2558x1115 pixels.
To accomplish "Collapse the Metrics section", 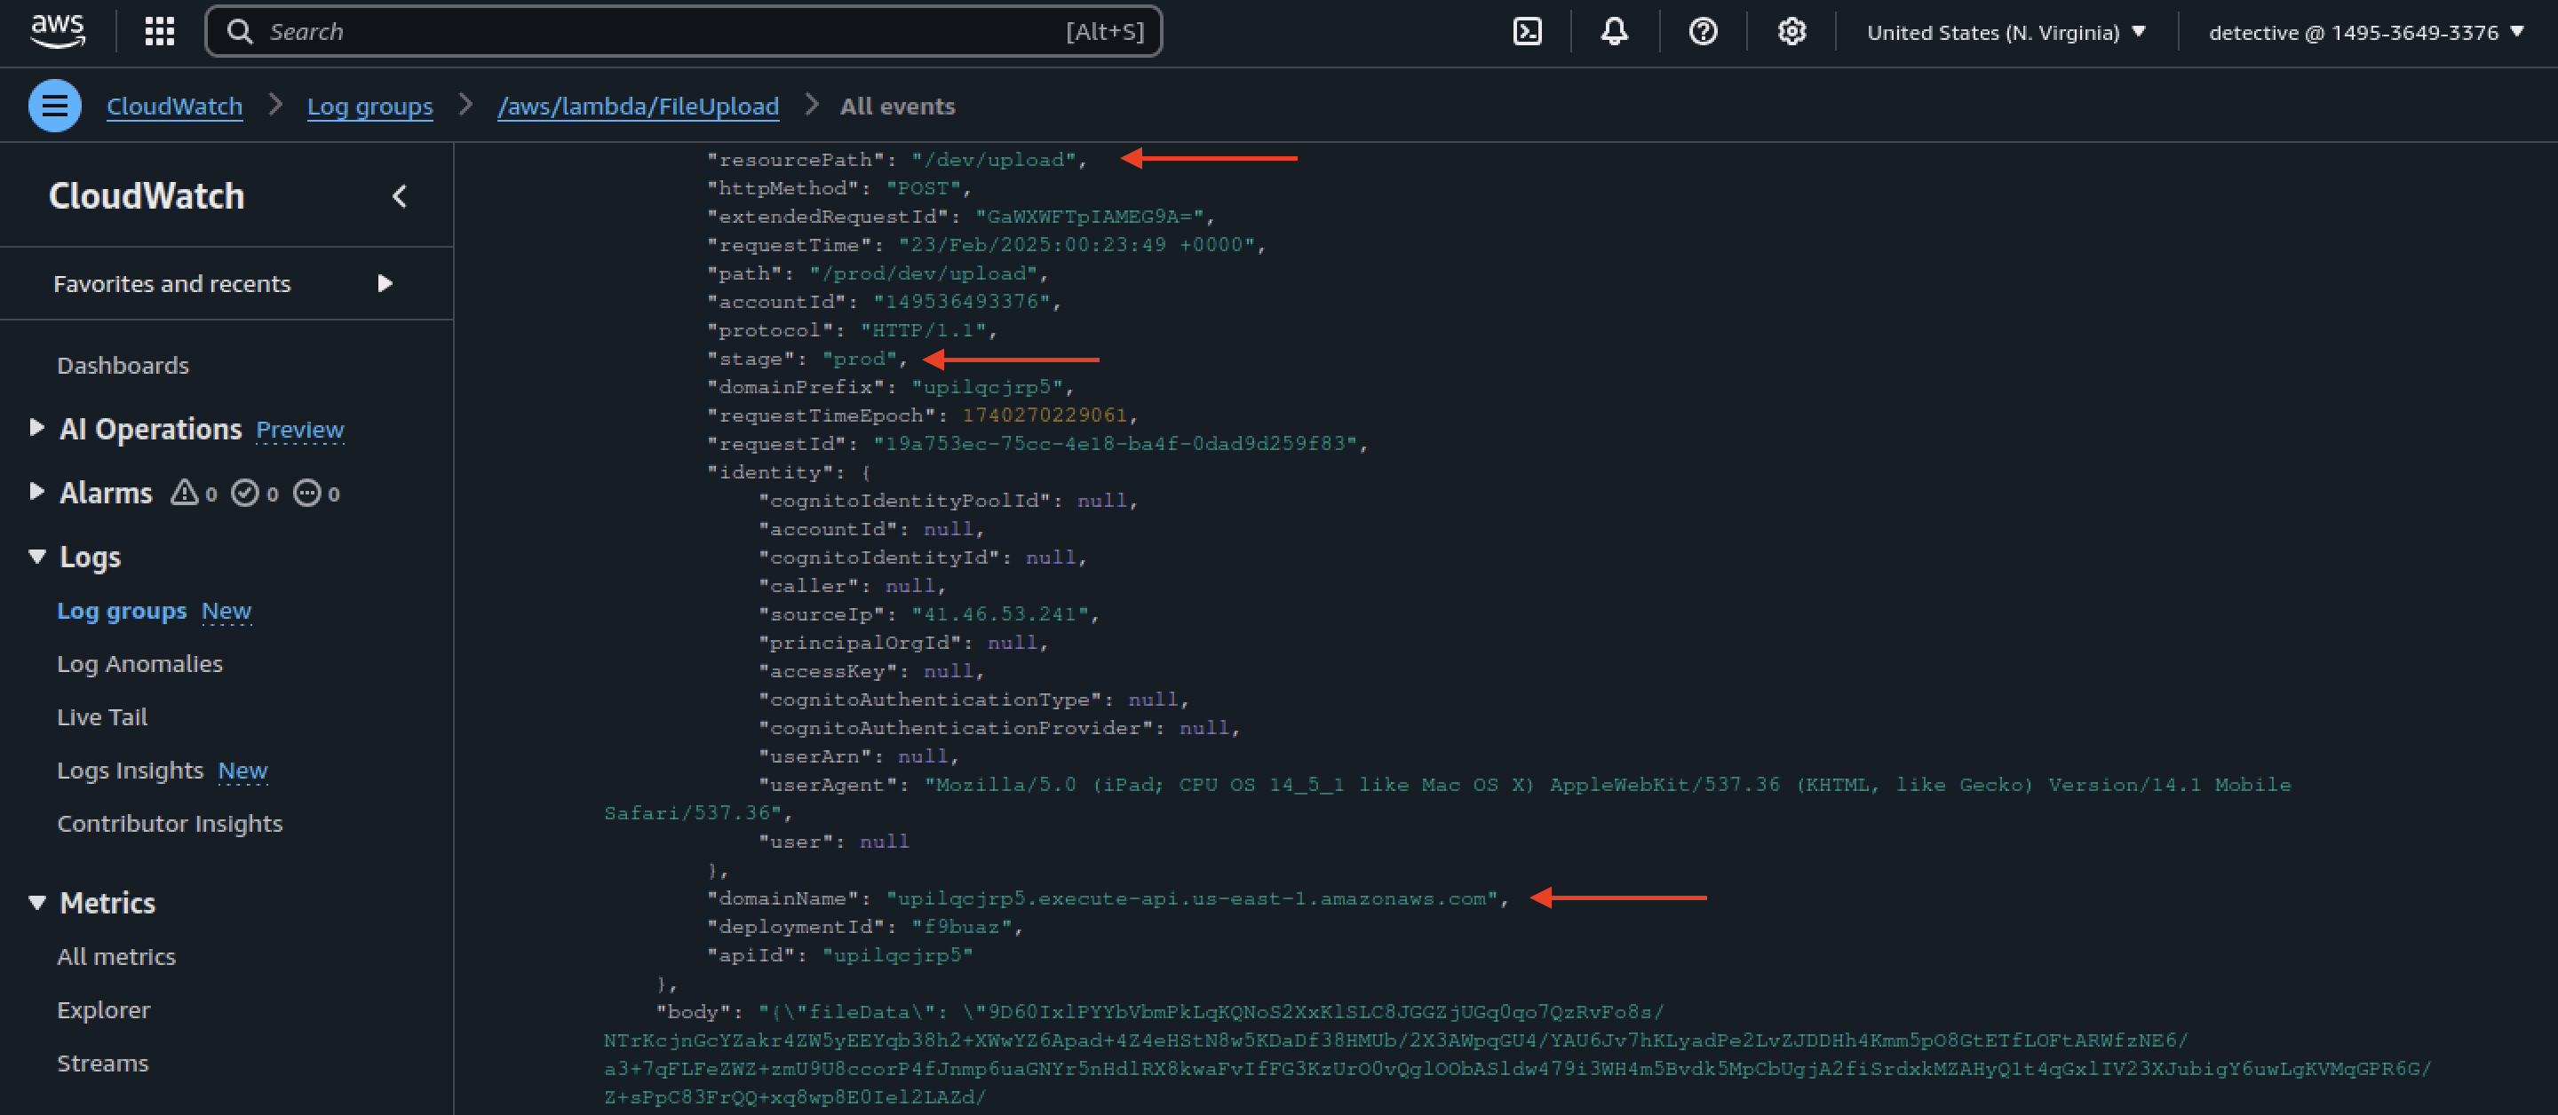I will (x=36, y=903).
